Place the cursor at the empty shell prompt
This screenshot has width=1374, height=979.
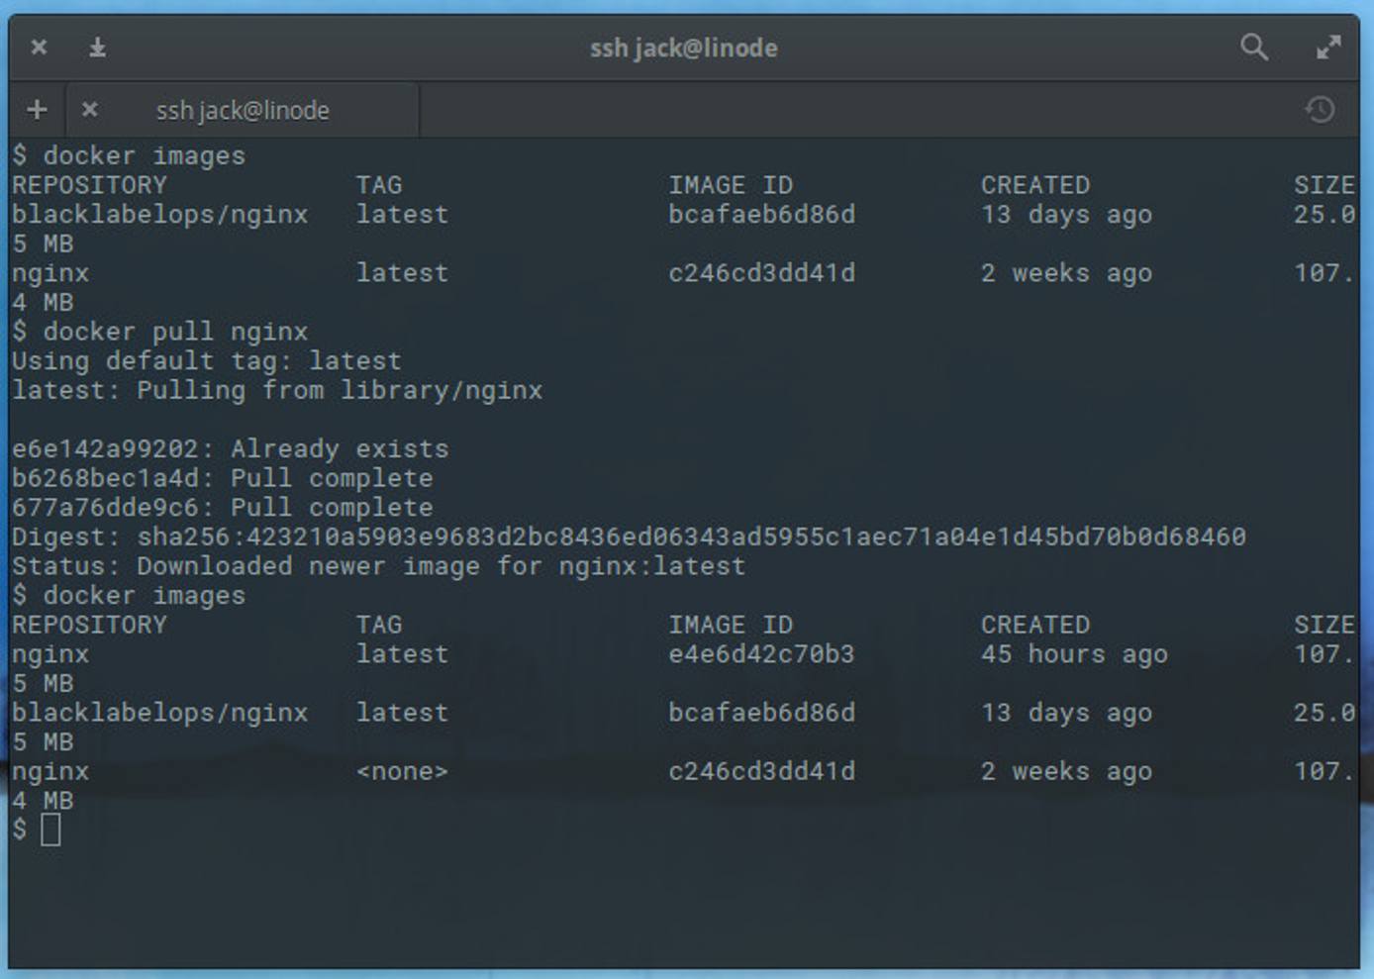(x=50, y=831)
